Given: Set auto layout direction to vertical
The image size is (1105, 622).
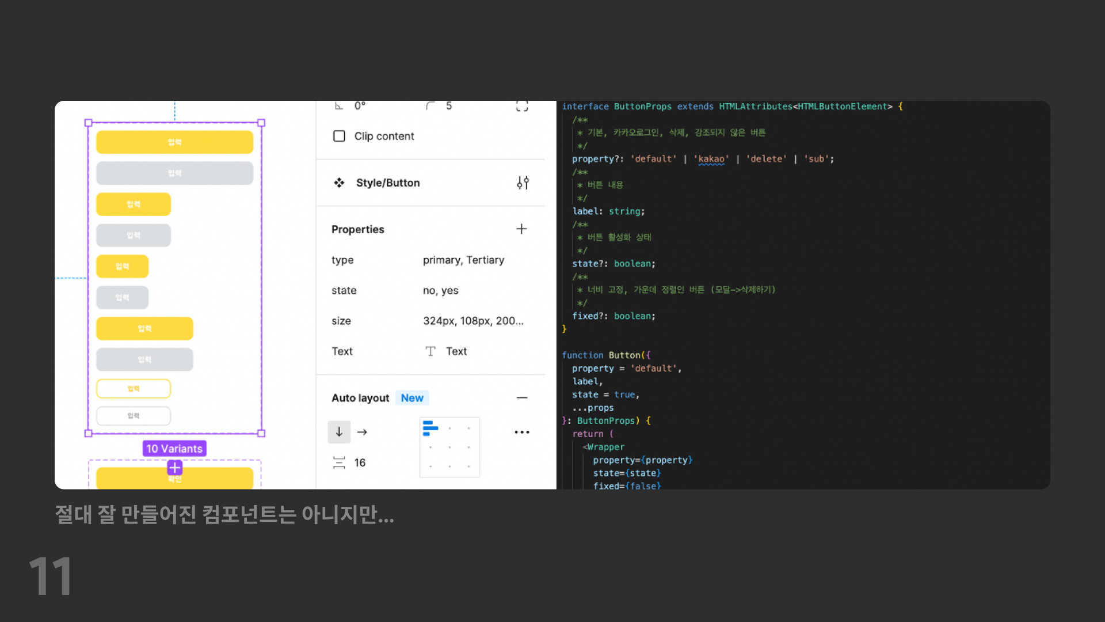Looking at the screenshot, I should point(339,432).
